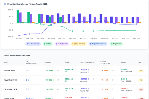Toggle Coûts Salariés series in legend
149x99 pixels.
click(x=62, y=44)
